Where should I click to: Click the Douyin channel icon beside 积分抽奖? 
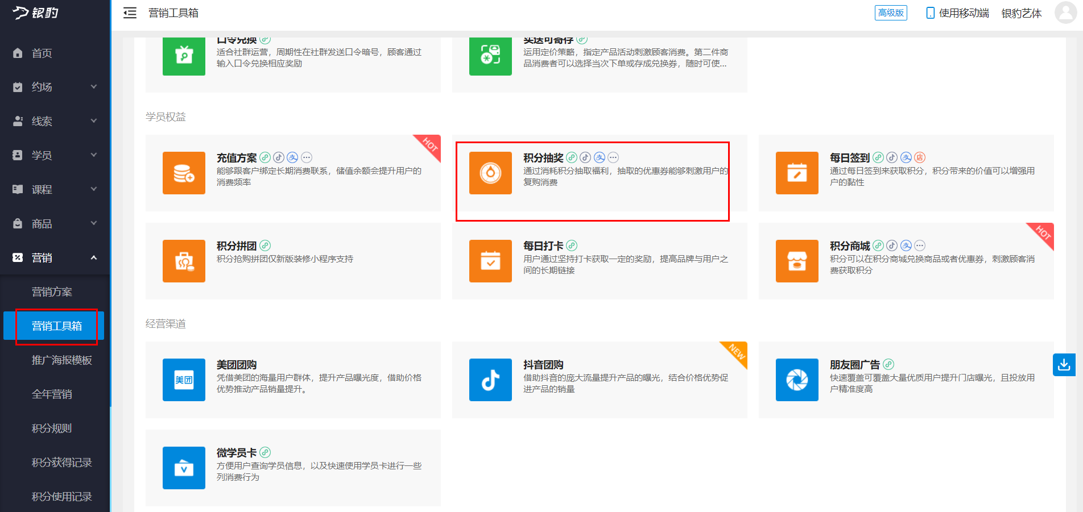(x=585, y=157)
